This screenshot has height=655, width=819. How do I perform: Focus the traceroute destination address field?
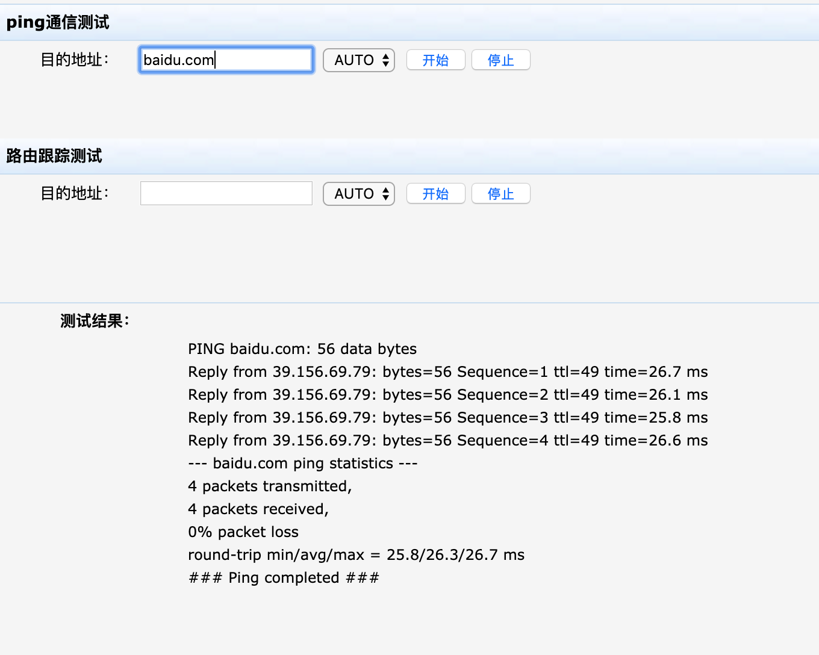pyautogui.click(x=226, y=193)
